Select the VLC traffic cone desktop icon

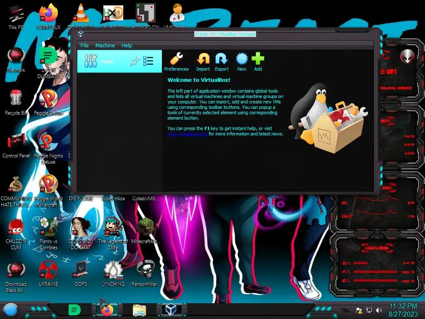81,13
